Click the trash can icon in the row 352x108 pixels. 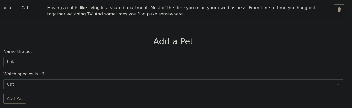[339, 9]
